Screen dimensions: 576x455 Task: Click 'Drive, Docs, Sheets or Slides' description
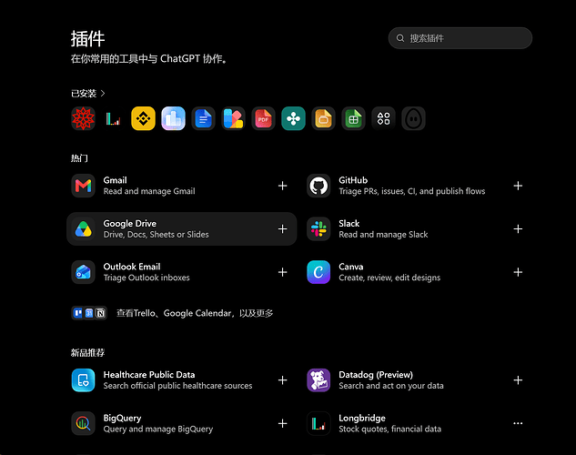click(x=157, y=234)
